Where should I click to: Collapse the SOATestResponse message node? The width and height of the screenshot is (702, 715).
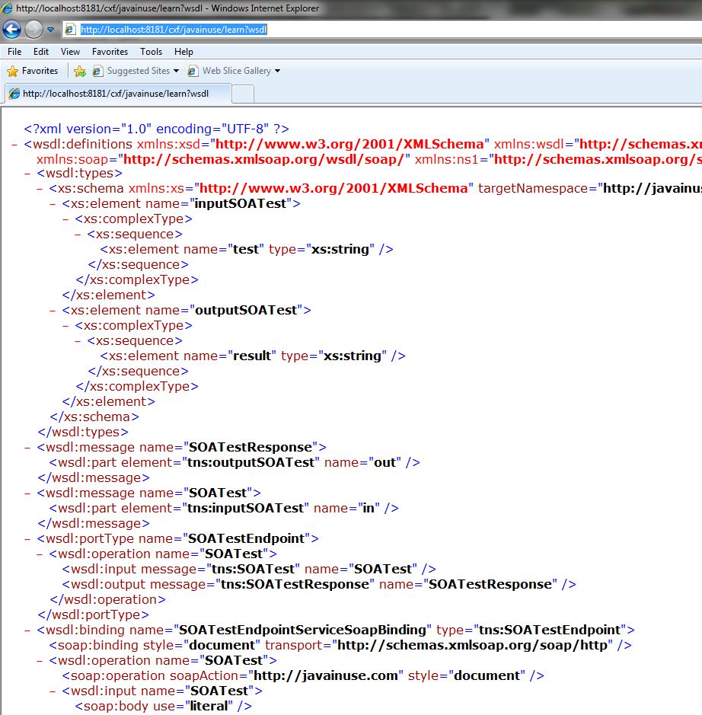point(27,448)
